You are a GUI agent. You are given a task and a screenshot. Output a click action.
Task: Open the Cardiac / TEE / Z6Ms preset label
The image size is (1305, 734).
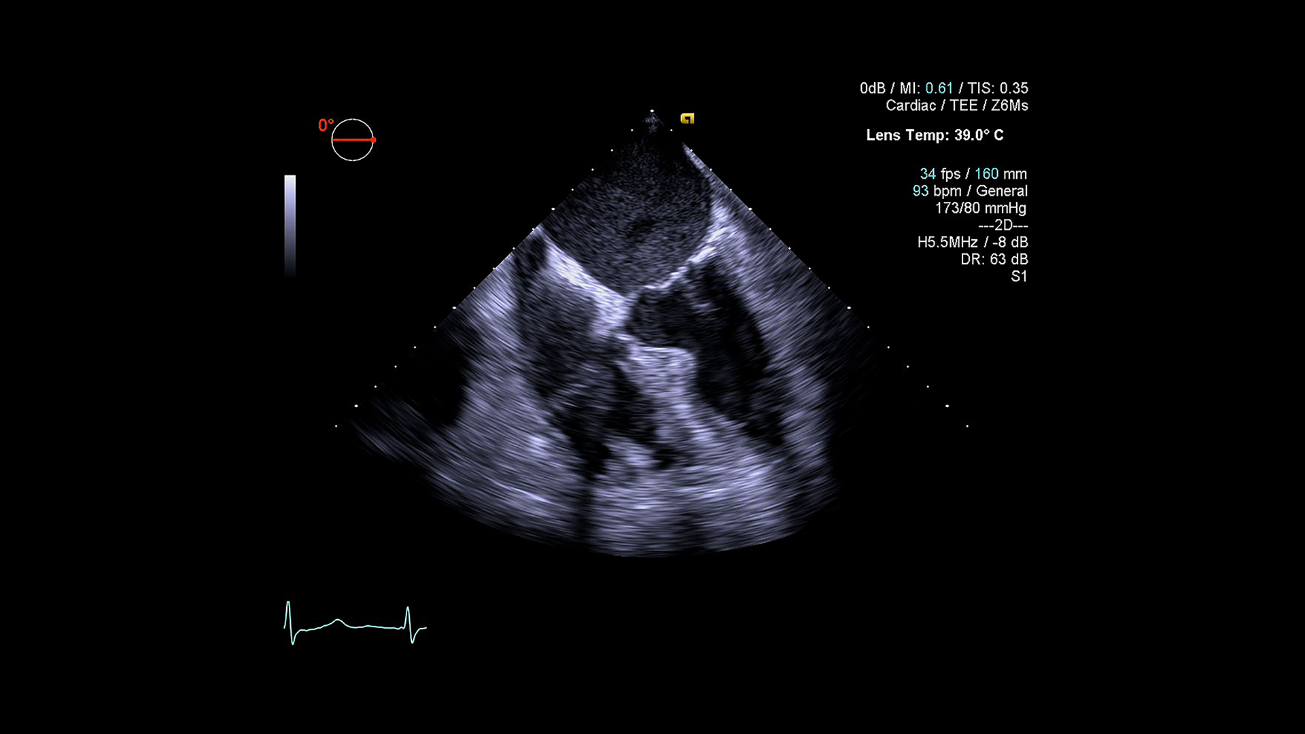point(956,105)
